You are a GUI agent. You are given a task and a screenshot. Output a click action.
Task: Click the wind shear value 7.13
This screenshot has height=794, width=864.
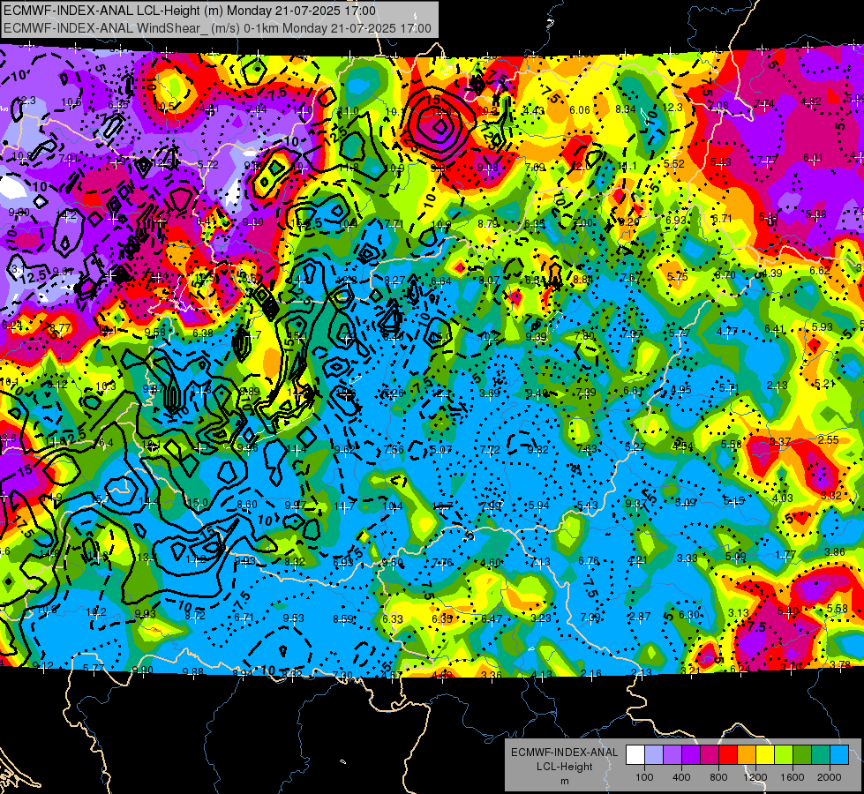coord(540,561)
